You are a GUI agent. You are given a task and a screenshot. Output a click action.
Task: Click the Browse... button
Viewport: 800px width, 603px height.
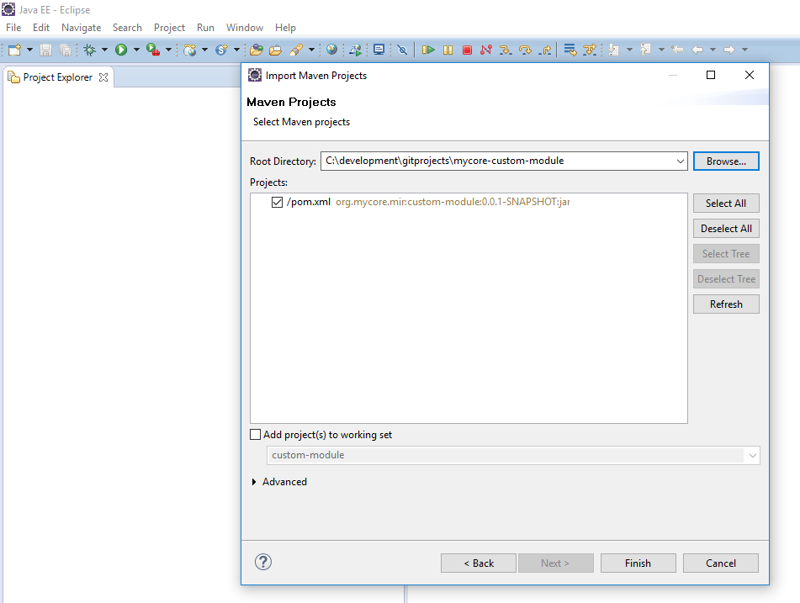[726, 161]
